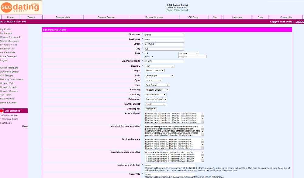Open News & Events link
This screenshot has height=178, width=304.
pos(8,102)
